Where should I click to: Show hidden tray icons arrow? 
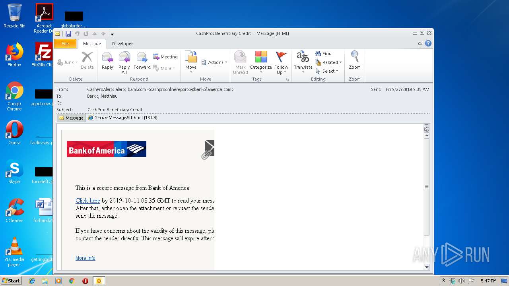pos(443,281)
